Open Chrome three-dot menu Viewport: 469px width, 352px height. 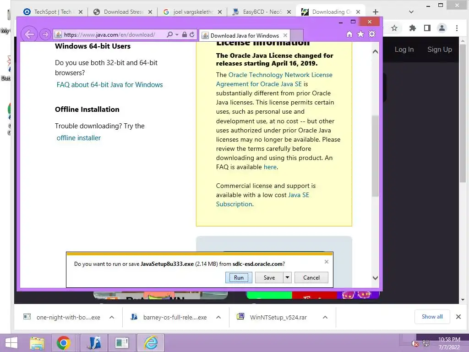(457, 28)
